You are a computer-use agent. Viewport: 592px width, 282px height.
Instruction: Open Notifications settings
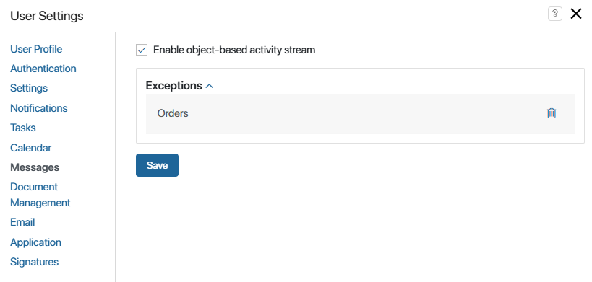39,108
